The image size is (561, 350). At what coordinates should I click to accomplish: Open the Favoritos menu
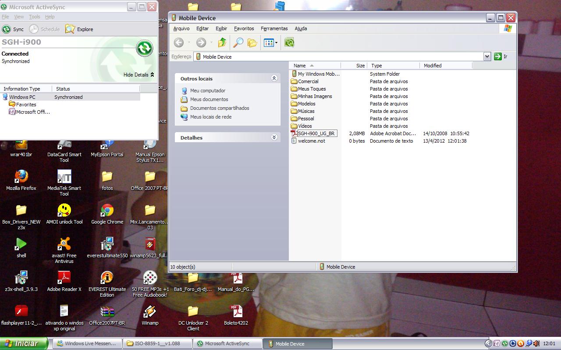(244, 28)
